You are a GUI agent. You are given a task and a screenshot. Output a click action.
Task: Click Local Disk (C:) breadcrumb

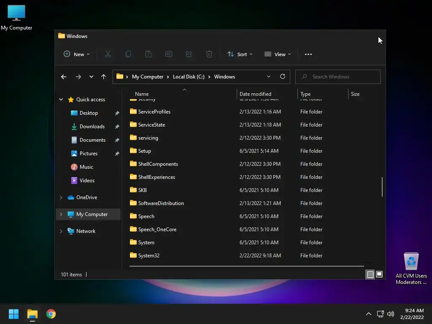tap(189, 77)
